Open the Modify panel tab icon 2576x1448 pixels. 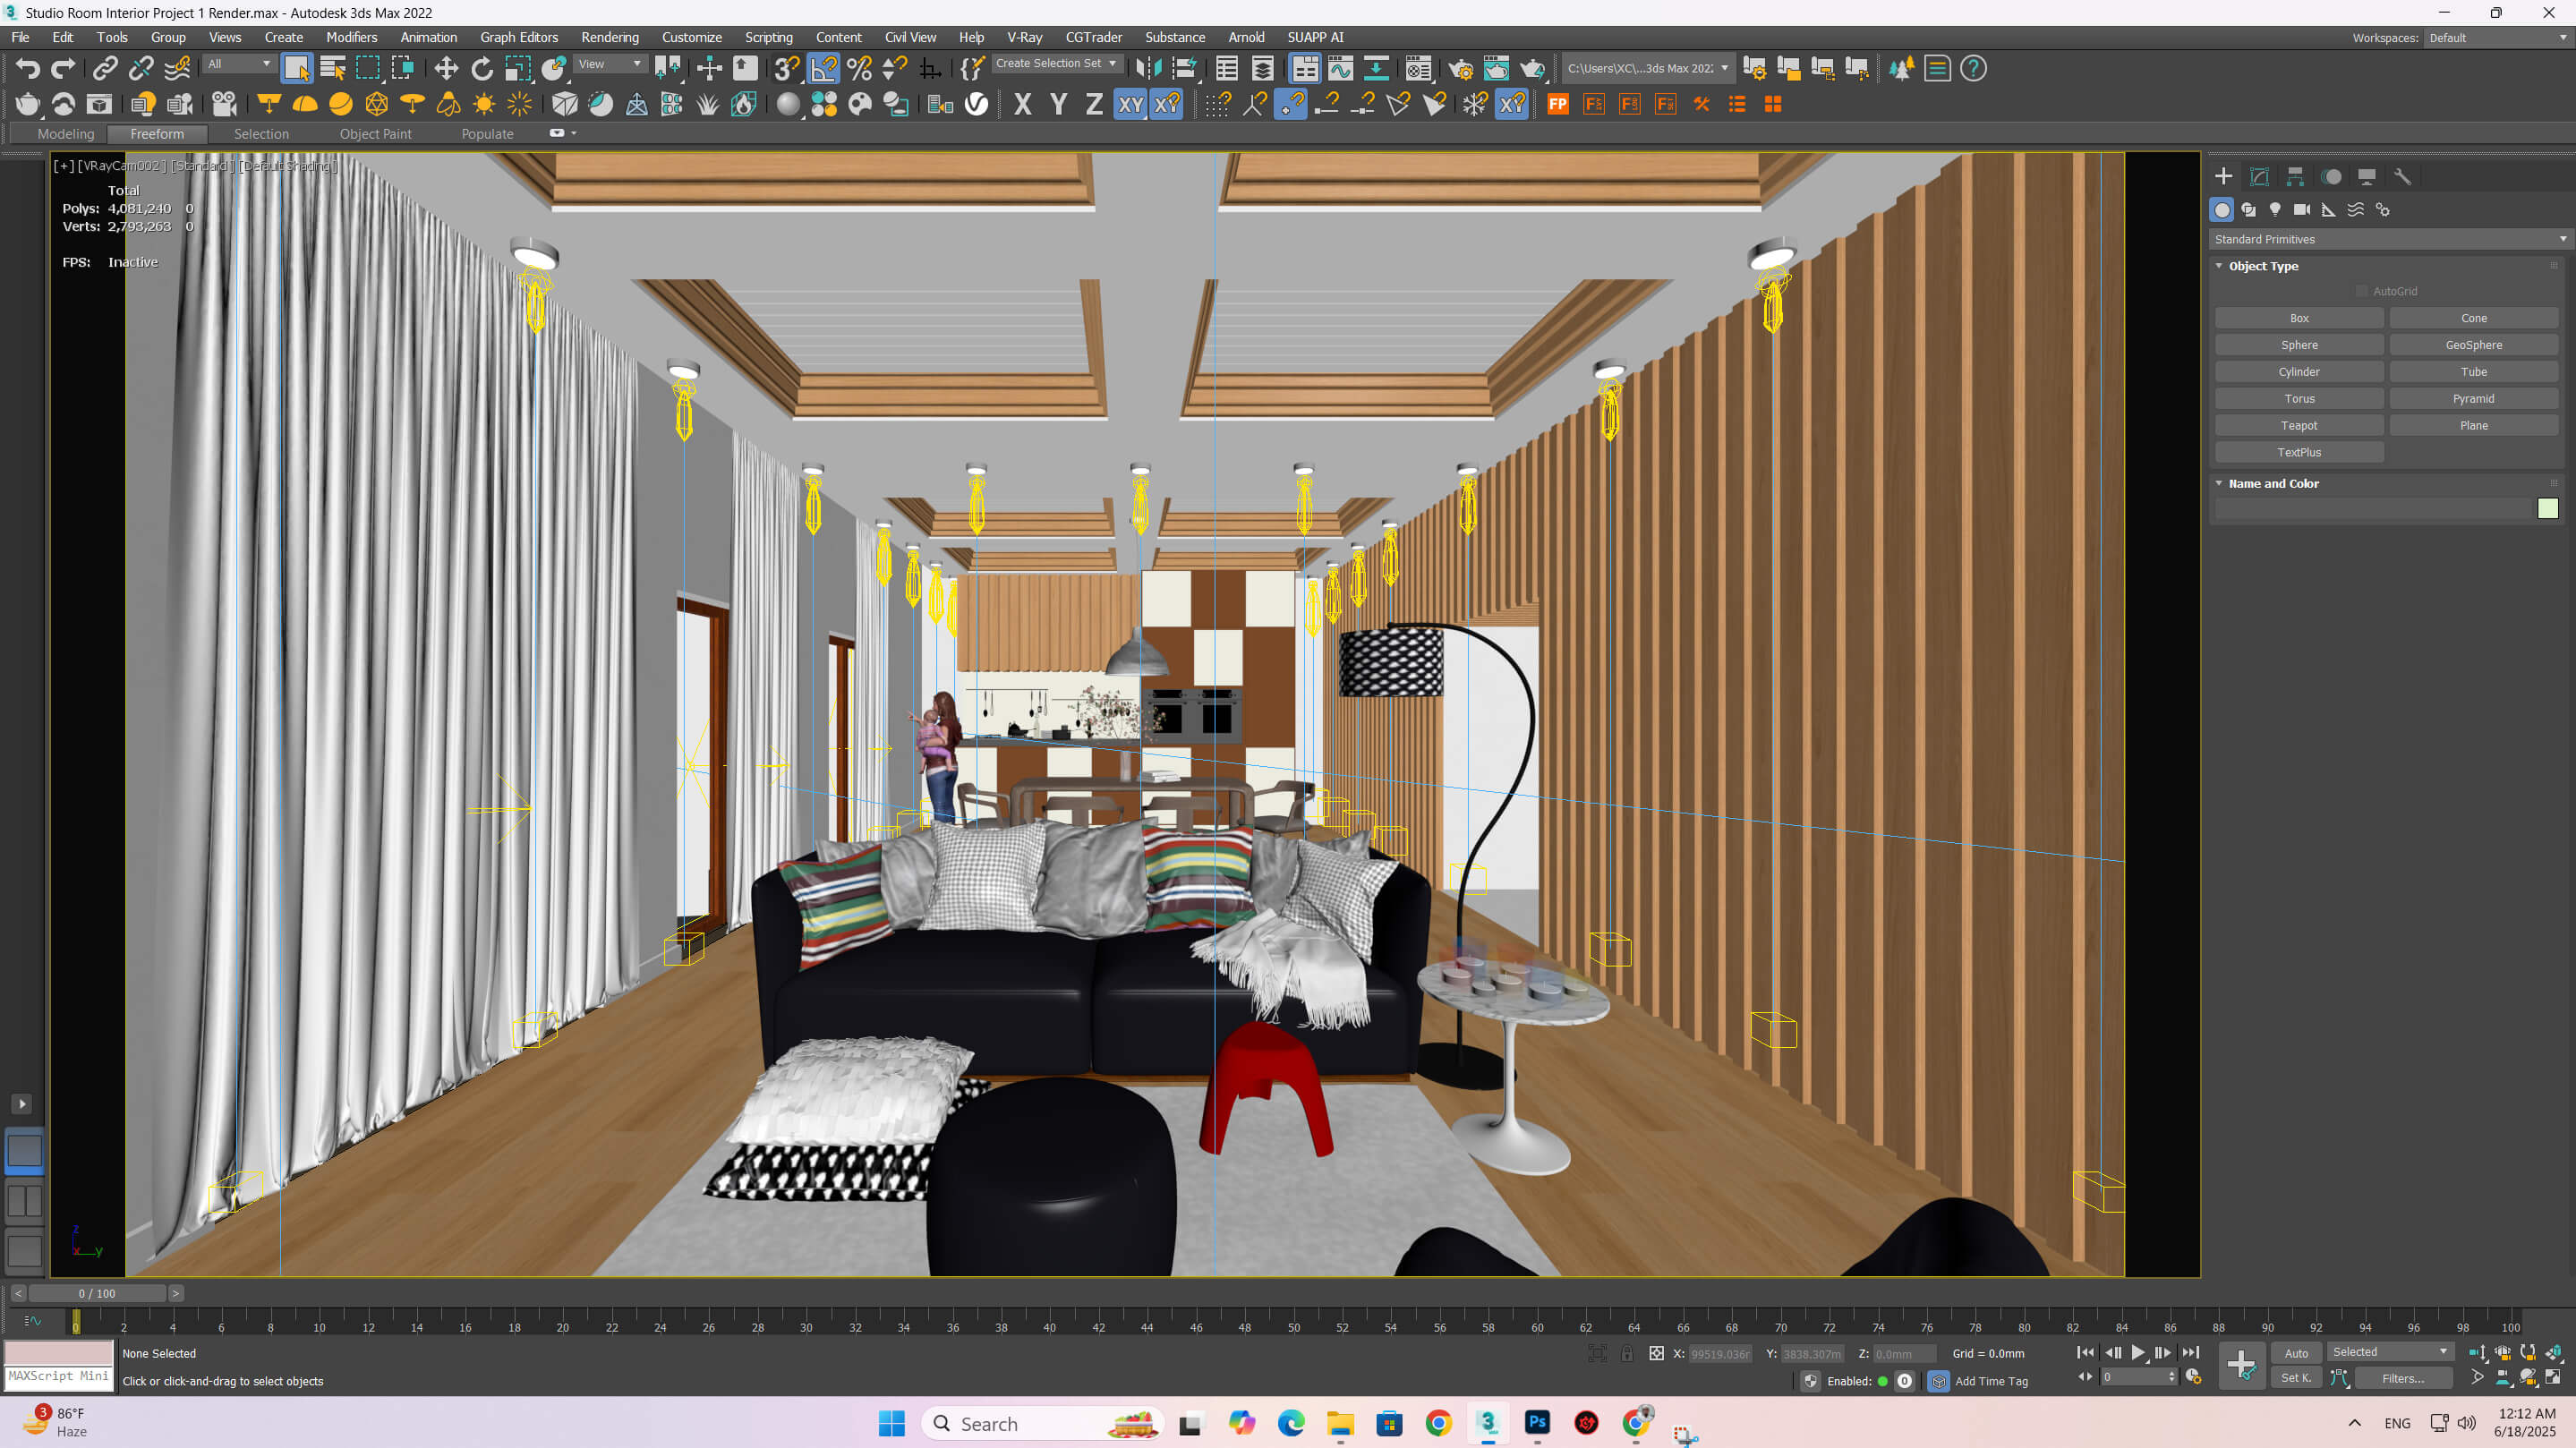point(2259,177)
